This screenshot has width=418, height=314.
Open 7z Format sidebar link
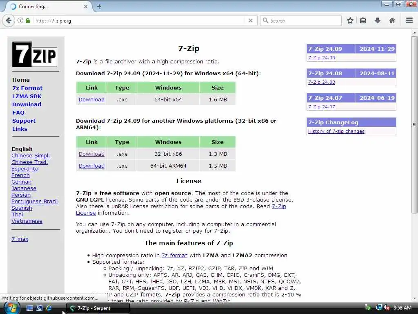coord(27,88)
